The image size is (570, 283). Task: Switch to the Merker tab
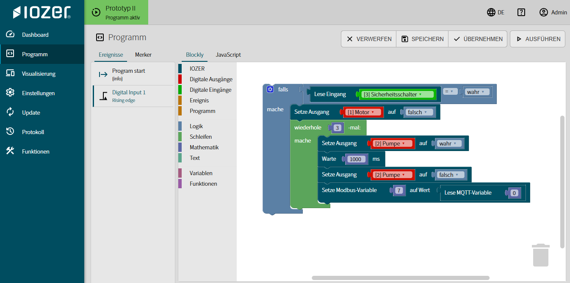point(143,55)
